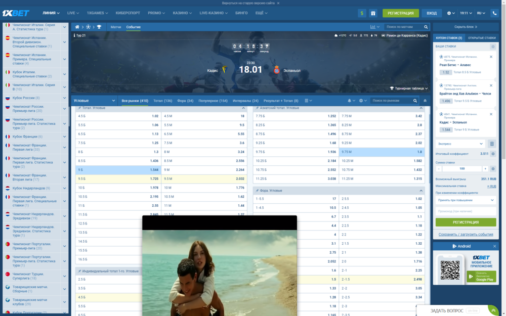Open gear settings next to Итоговый коэффициент

[x=493, y=154]
